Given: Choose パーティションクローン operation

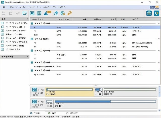Looking at the screenshot, I should point(13,27).
